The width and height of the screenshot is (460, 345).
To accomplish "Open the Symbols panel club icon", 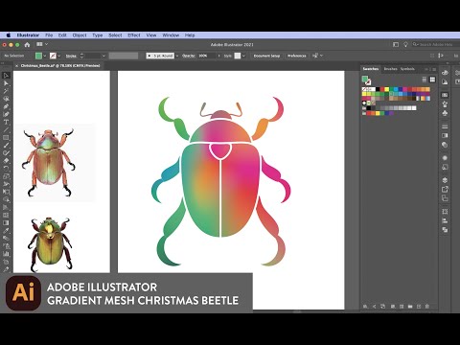I will pyautogui.click(x=445, y=113).
